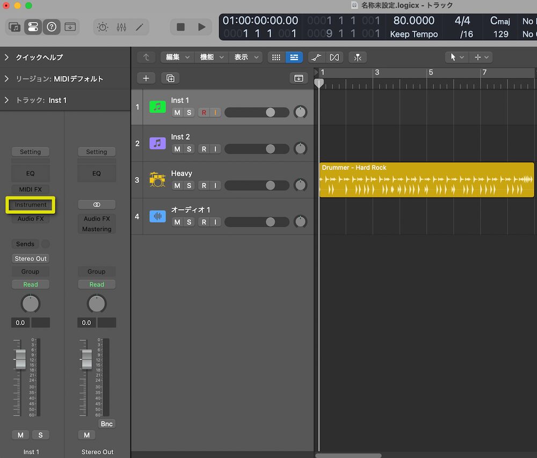Image resolution: width=537 pixels, height=458 pixels.
Task: Open the secondary tool plus dropdown
Action: tap(481, 57)
